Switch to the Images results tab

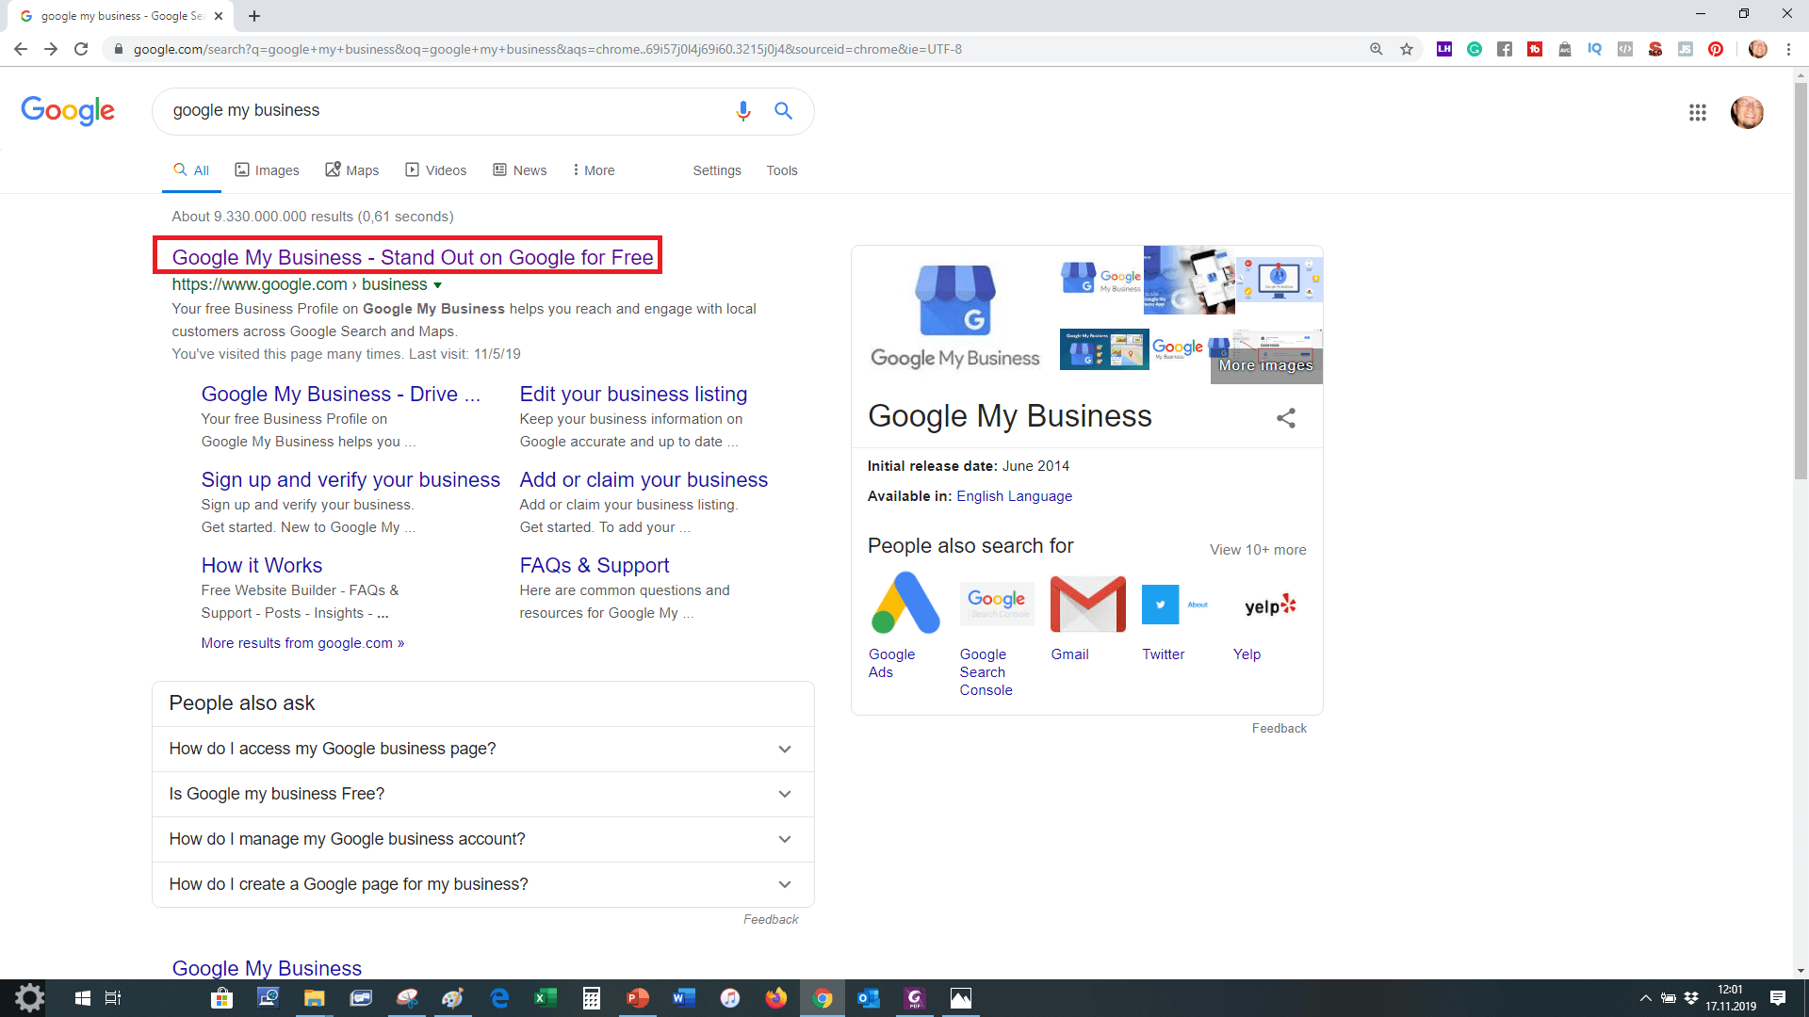point(267,170)
